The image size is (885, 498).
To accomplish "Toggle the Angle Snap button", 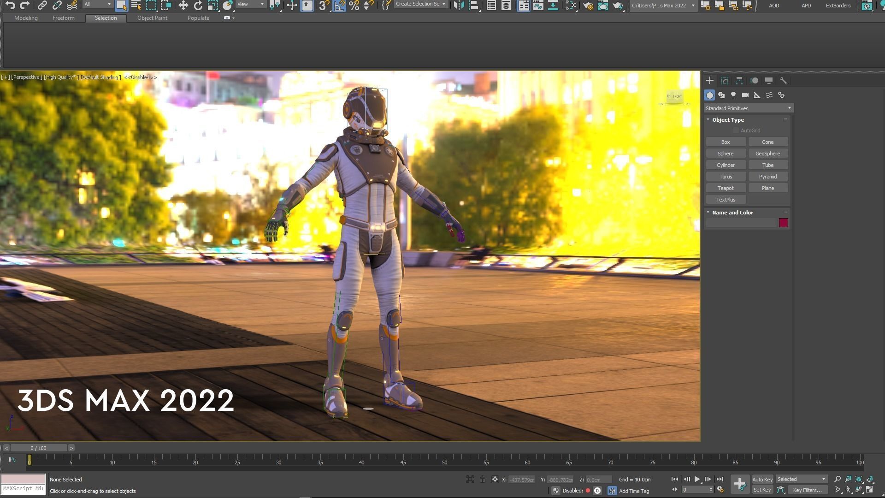I will (339, 5).
